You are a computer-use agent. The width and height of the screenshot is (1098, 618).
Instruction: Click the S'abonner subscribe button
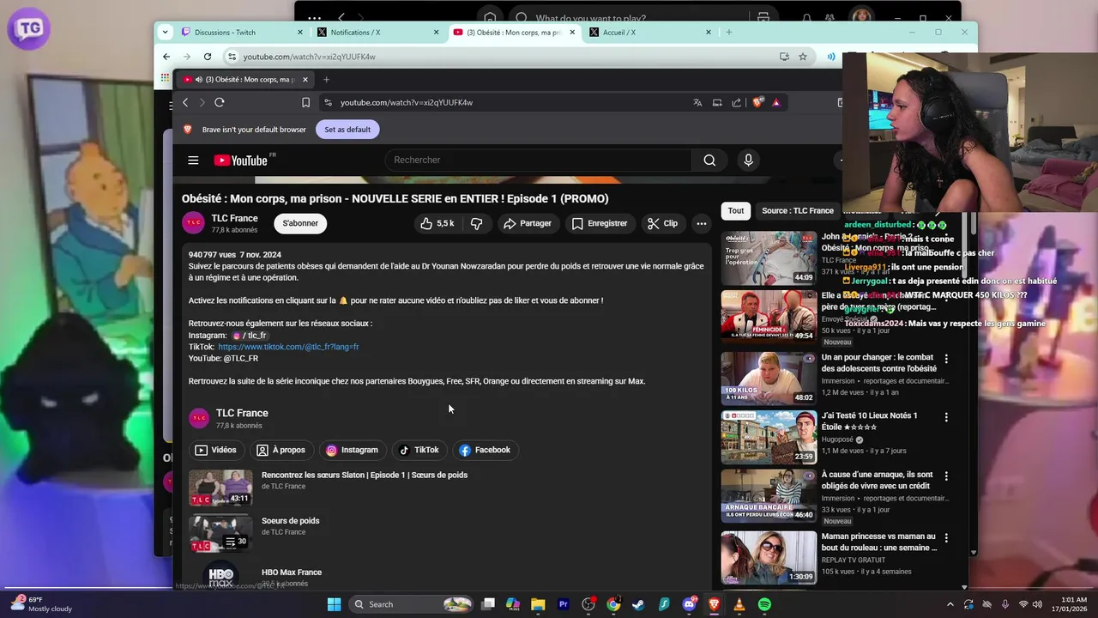click(x=300, y=223)
